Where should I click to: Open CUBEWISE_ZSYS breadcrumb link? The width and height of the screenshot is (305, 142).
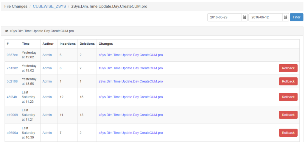[49, 6]
